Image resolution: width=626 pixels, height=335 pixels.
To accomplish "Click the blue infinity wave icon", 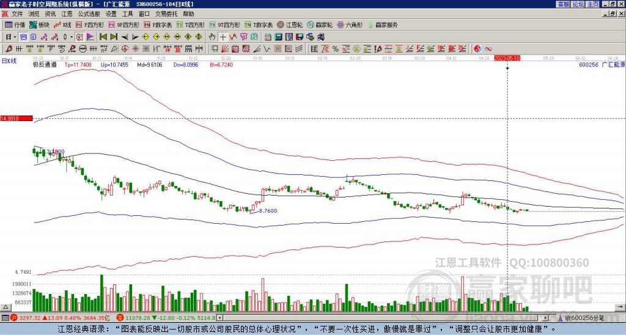I will [x=488, y=49].
